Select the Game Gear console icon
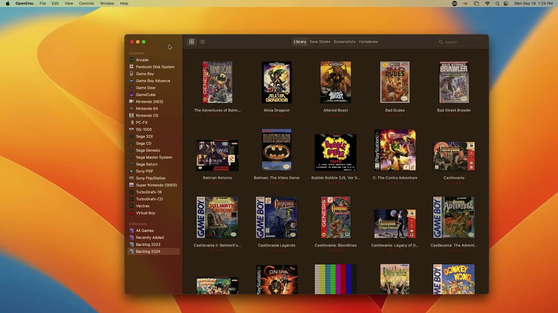Image resolution: width=558 pixels, height=313 pixels. pyautogui.click(x=132, y=88)
